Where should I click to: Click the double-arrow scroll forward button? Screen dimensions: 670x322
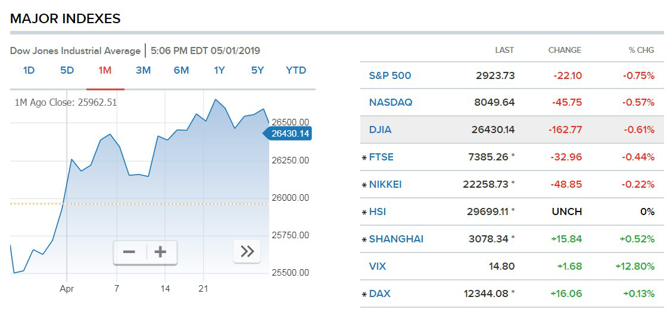[247, 252]
